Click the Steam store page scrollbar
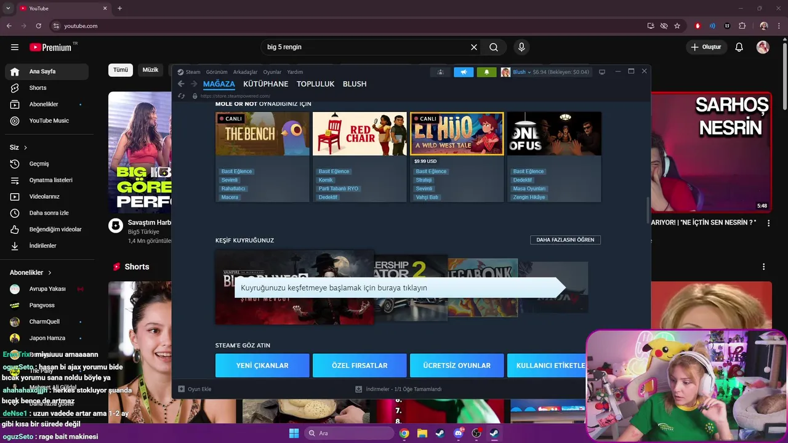Screen dimensions: 788x443 (x=647, y=211)
